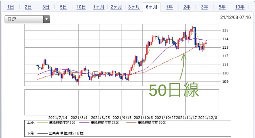Click the 112 price axis label
Image resolution: width=255 pixels, height=138 pixels.
pos(225,56)
